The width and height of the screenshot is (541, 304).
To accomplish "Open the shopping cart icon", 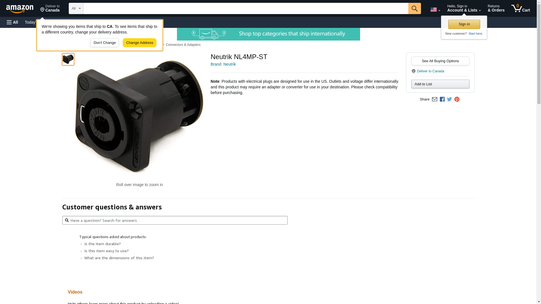I will point(521,8).
